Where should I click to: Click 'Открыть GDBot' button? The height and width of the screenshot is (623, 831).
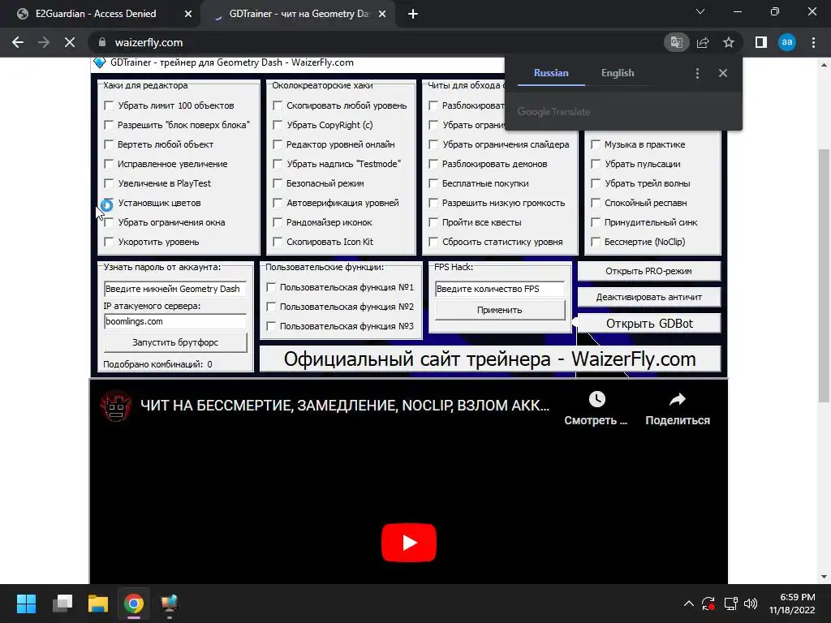click(648, 323)
